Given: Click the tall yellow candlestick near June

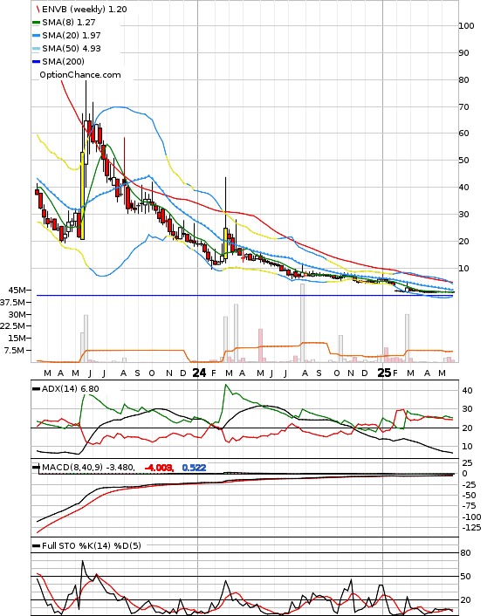Looking at the screenshot, I should pos(83,195).
